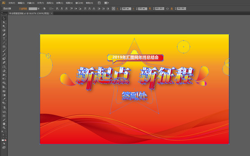Click horizontal align right icon
The image size is (250, 156).
(x=66, y=9)
